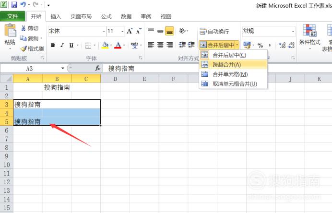Open the fill color dropdown arrow
The image size is (332, 213).
click(x=111, y=45)
